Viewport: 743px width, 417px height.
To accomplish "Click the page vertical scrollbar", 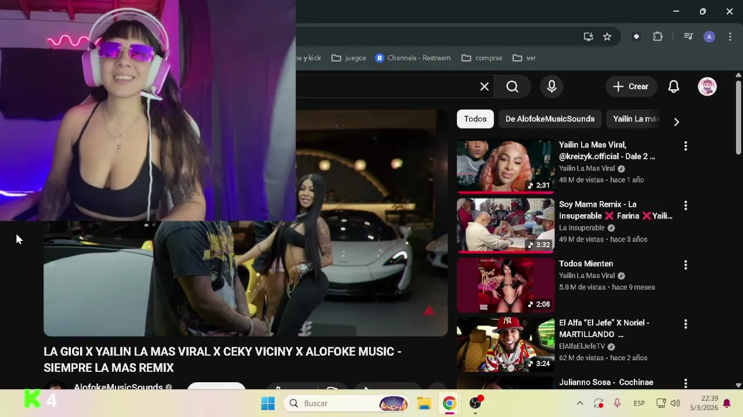I will pos(738,118).
